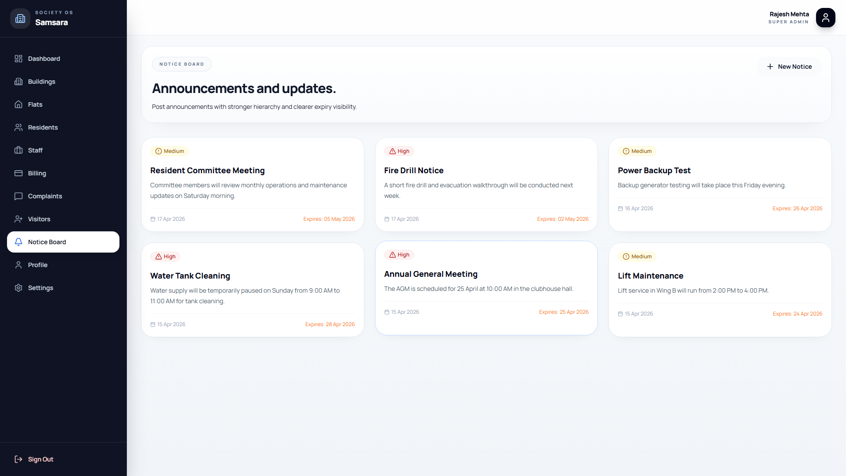Open the Profile page from the sidebar
The height and width of the screenshot is (476, 846).
37,265
